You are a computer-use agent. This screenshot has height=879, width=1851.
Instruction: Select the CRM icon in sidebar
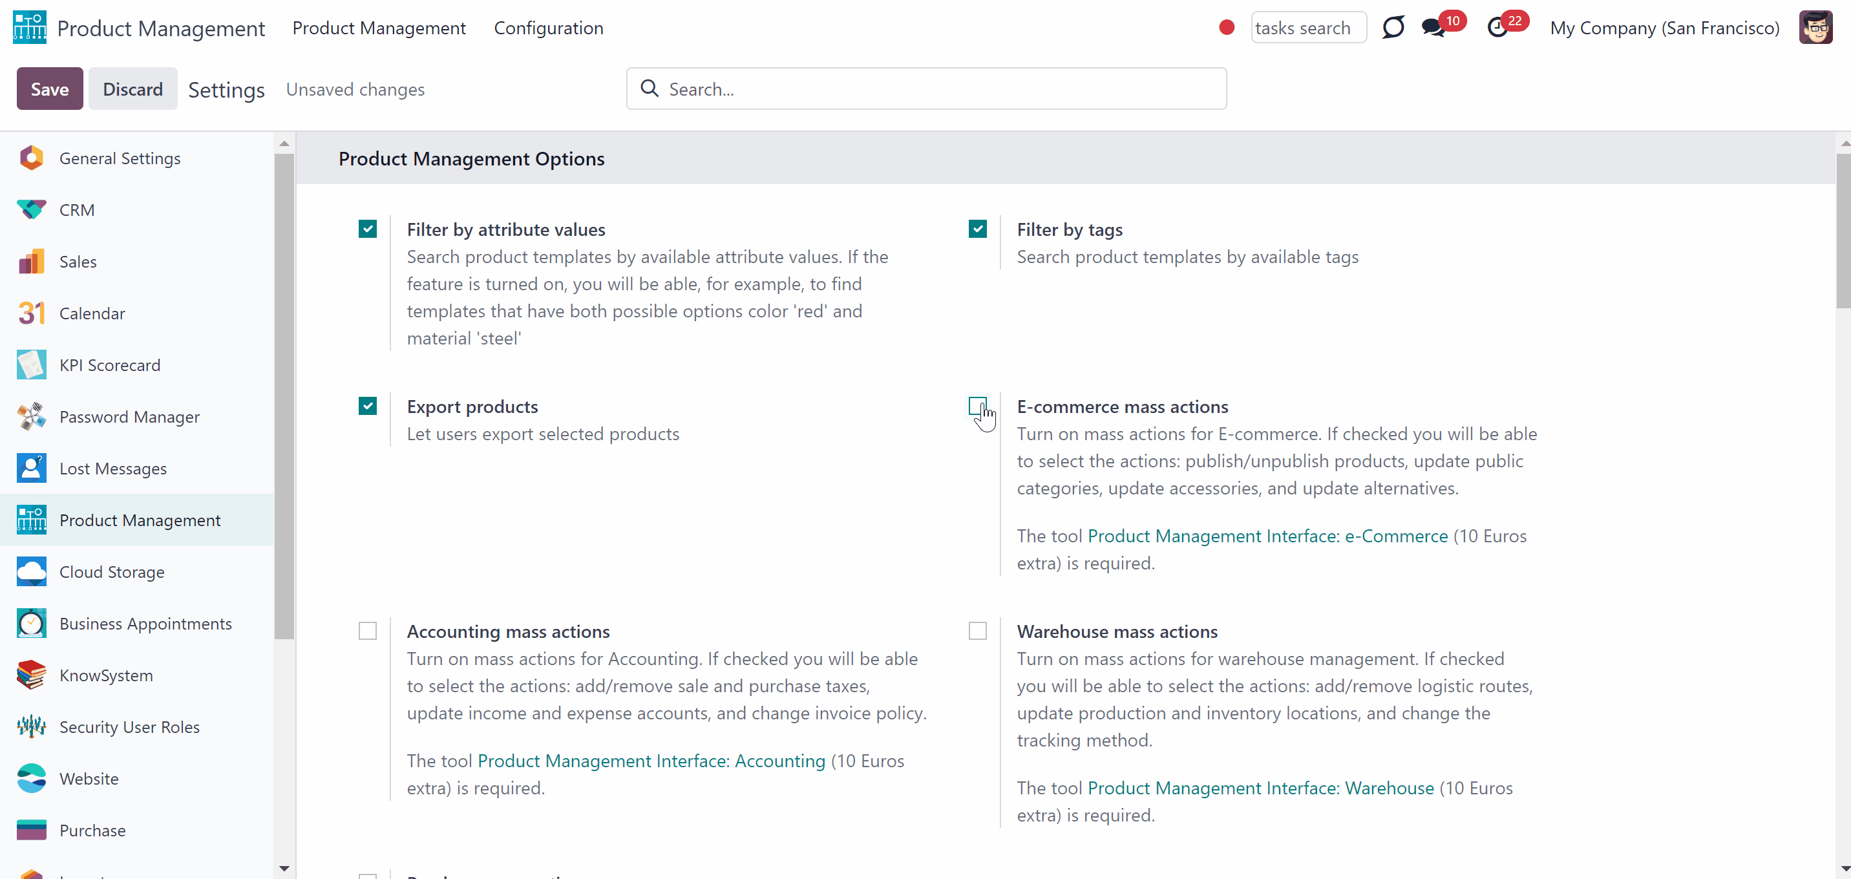pyautogui.click(x=32, y=210)
